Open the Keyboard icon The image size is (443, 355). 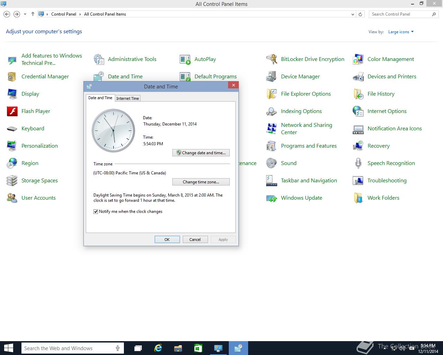click(12, 129)
